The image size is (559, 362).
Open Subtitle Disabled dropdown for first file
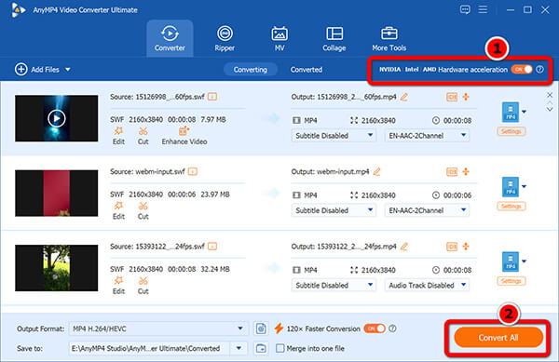[x=334, y=136]
